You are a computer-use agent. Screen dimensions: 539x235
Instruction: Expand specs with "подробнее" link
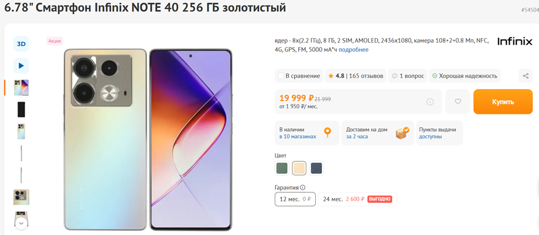(x=353, y=50)
